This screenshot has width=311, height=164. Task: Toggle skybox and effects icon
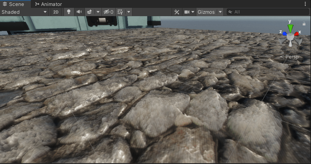pos(89,12)
